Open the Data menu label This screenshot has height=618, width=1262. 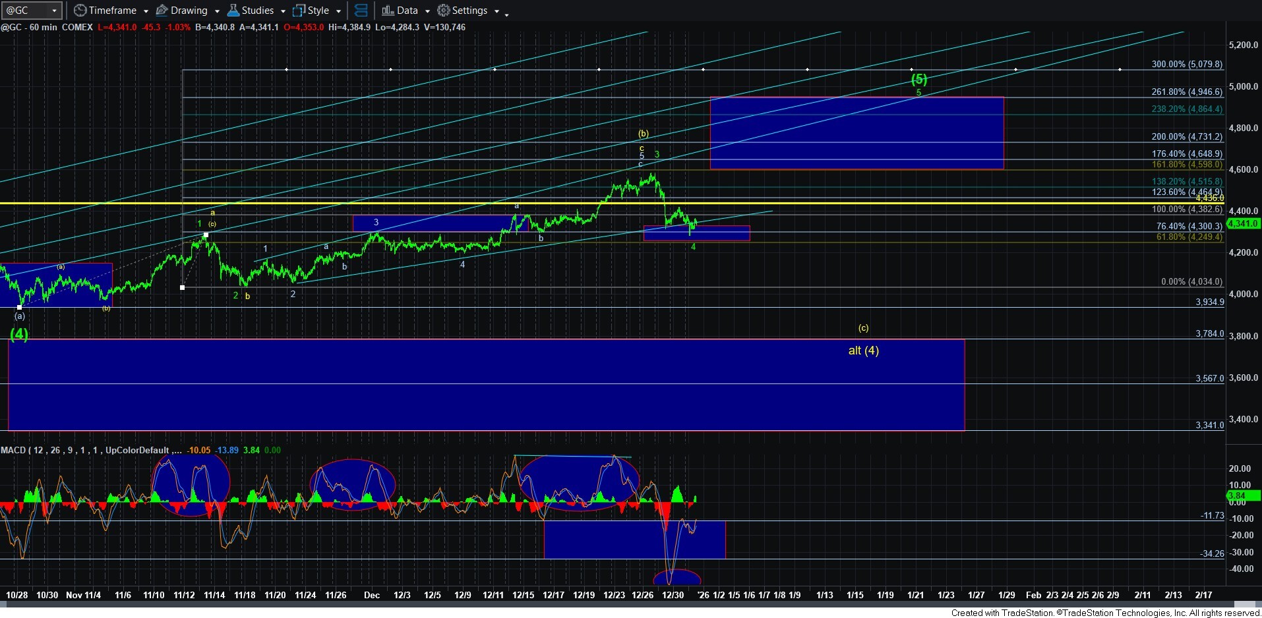(x=407, y=11)
